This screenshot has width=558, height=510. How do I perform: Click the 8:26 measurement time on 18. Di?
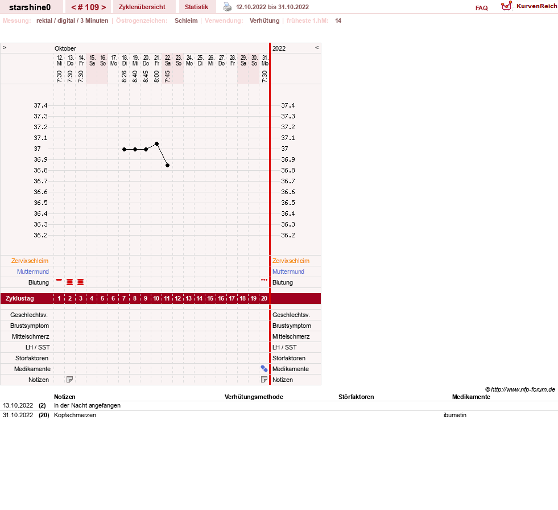coord(124,76)
